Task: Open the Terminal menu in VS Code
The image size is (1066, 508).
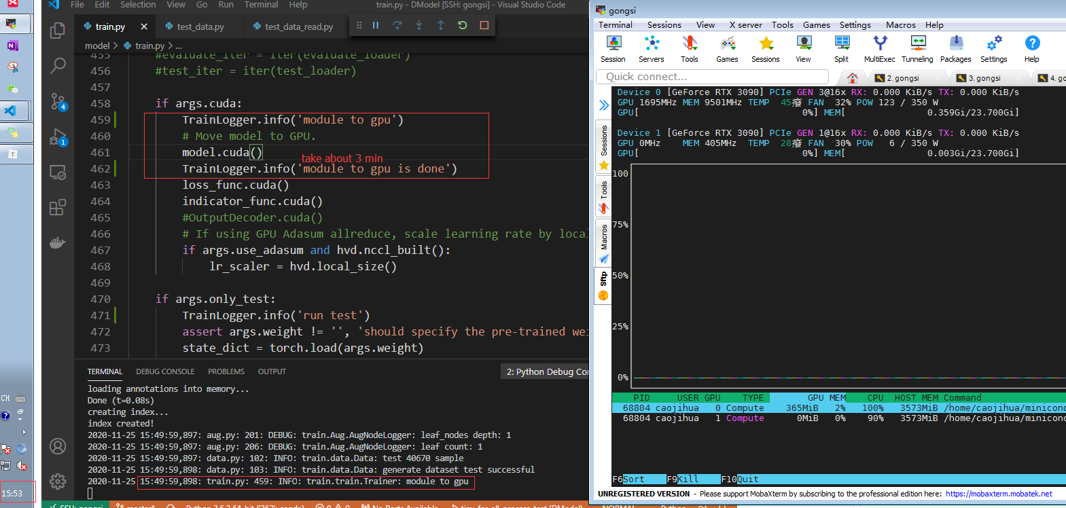Action: point(262,5)
